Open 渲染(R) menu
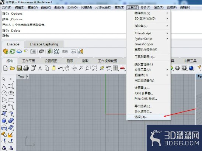The image size is (202, 151). coord(159,7)
